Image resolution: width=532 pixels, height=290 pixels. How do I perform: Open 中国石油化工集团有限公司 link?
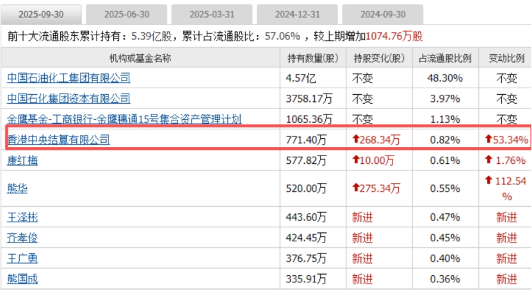coord(69,78)
